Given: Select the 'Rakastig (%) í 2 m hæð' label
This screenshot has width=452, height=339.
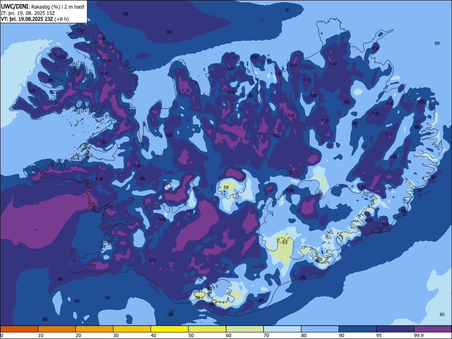Looking at the screenshot, I should tap(58, 7).
